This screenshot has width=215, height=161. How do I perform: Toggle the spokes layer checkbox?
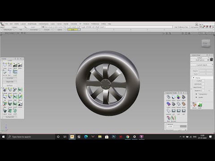point(66,30)
